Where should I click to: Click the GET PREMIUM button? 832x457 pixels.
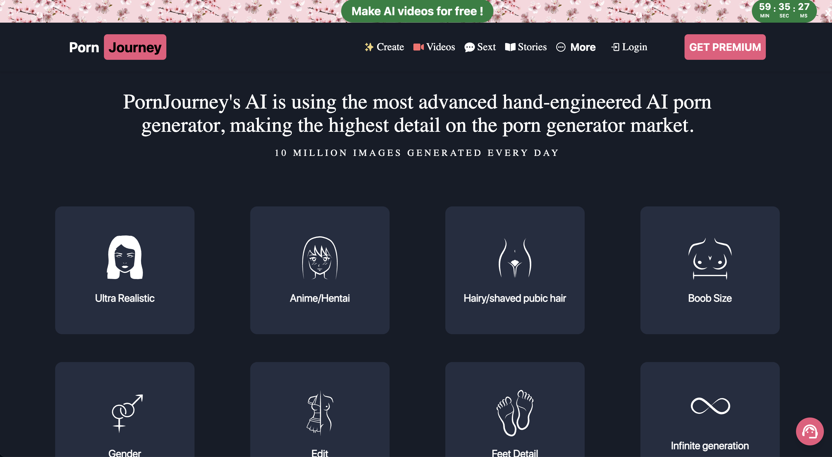coord(725,47)
